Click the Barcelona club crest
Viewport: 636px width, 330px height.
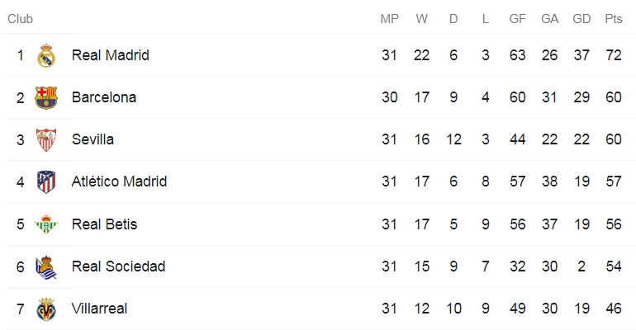46,97
